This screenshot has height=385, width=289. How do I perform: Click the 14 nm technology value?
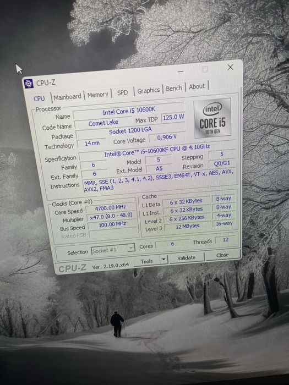(x=92, y=144)
